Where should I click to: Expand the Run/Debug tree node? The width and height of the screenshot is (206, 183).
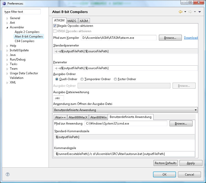point(7,60)
